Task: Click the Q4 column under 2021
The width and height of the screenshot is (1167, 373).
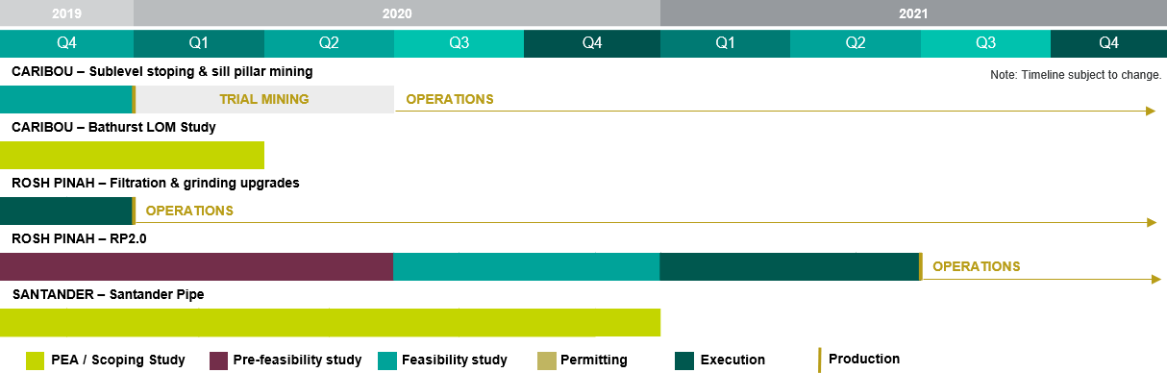Action: tap(1108, 43)
